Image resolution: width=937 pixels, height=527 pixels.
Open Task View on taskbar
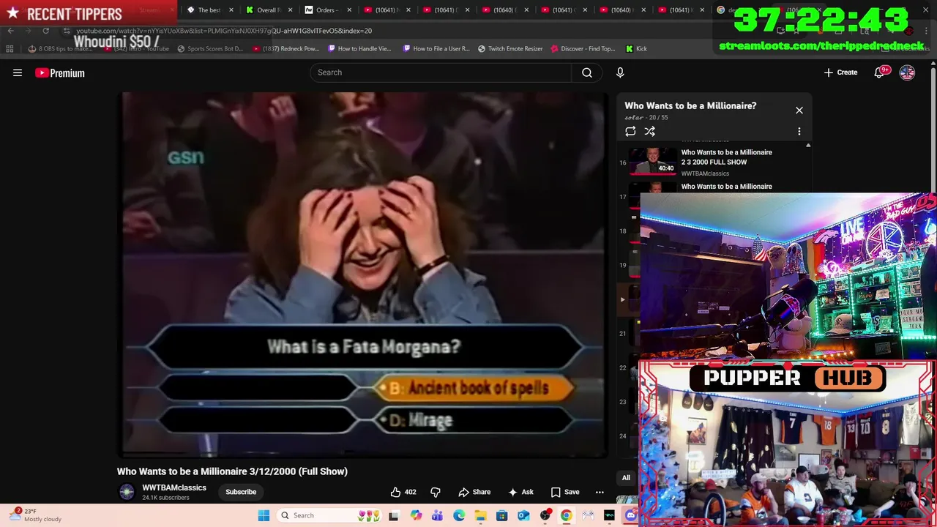(x=393, y=515)
